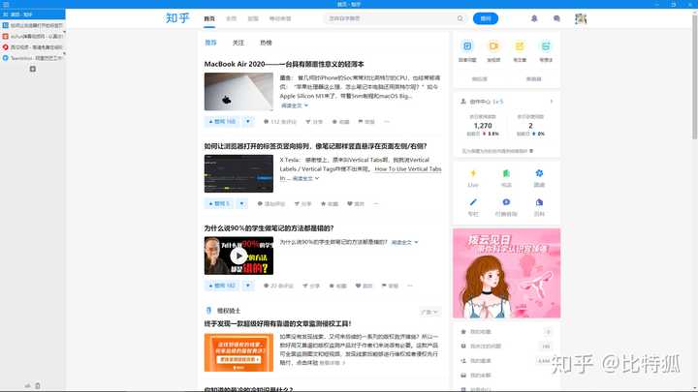Open the ad dropdown on 维权骑士 post

tap(429, 312)
